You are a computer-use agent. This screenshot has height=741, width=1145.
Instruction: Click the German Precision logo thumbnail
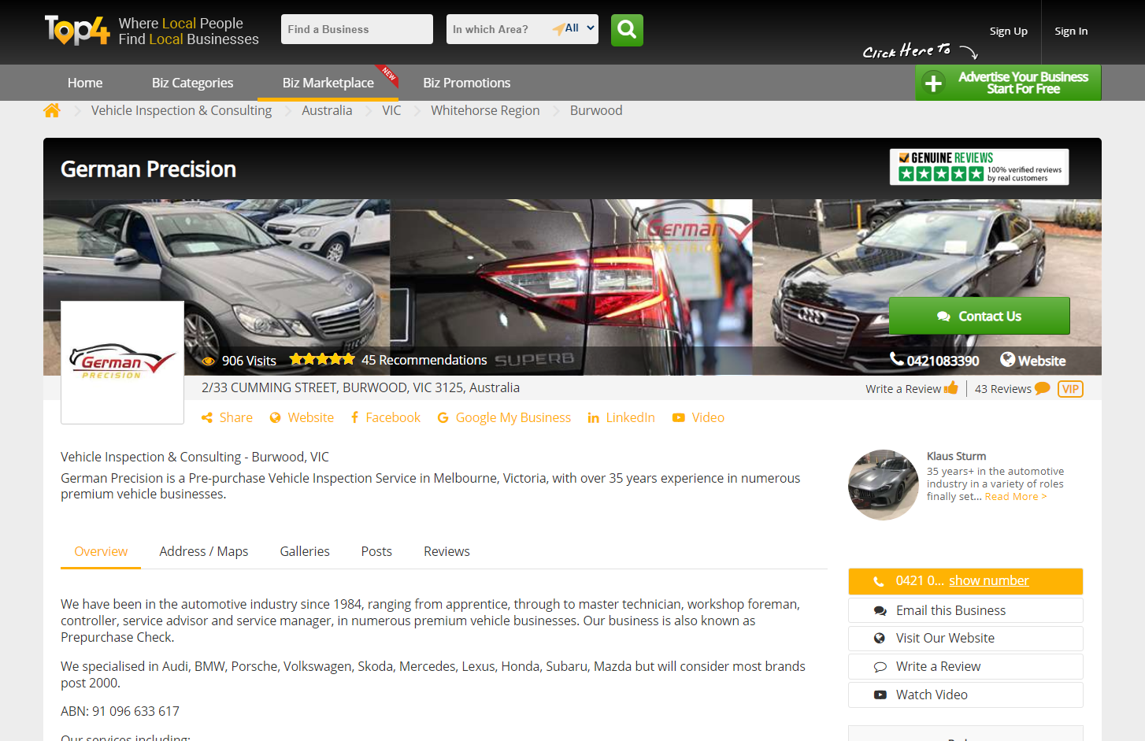(x=123, y=362)
